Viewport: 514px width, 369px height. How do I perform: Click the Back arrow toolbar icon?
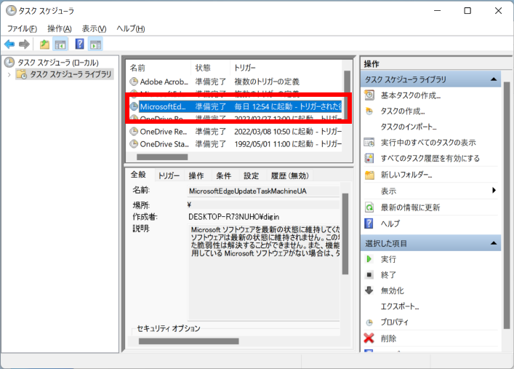tap(9, 44)
